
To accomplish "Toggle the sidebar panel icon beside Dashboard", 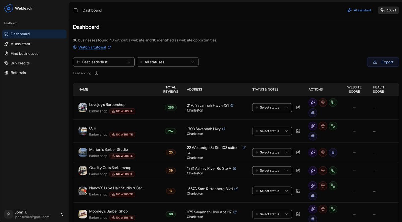I will (76, 10).
